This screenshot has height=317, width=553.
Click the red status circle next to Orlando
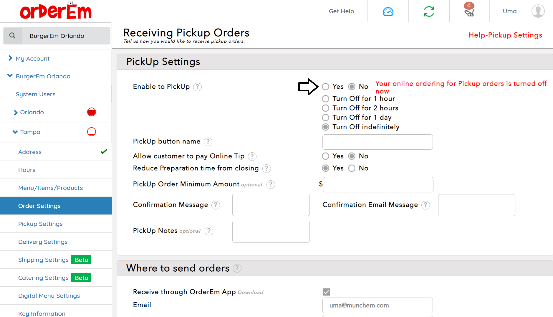coord(92,112)
